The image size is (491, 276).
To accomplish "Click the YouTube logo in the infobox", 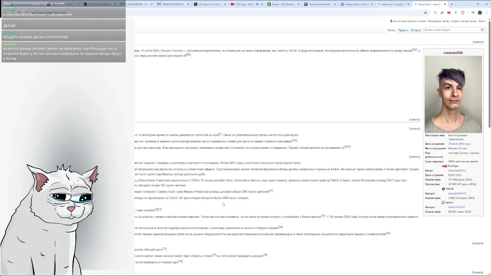I will pyautogui.click(x=444, y=166).
